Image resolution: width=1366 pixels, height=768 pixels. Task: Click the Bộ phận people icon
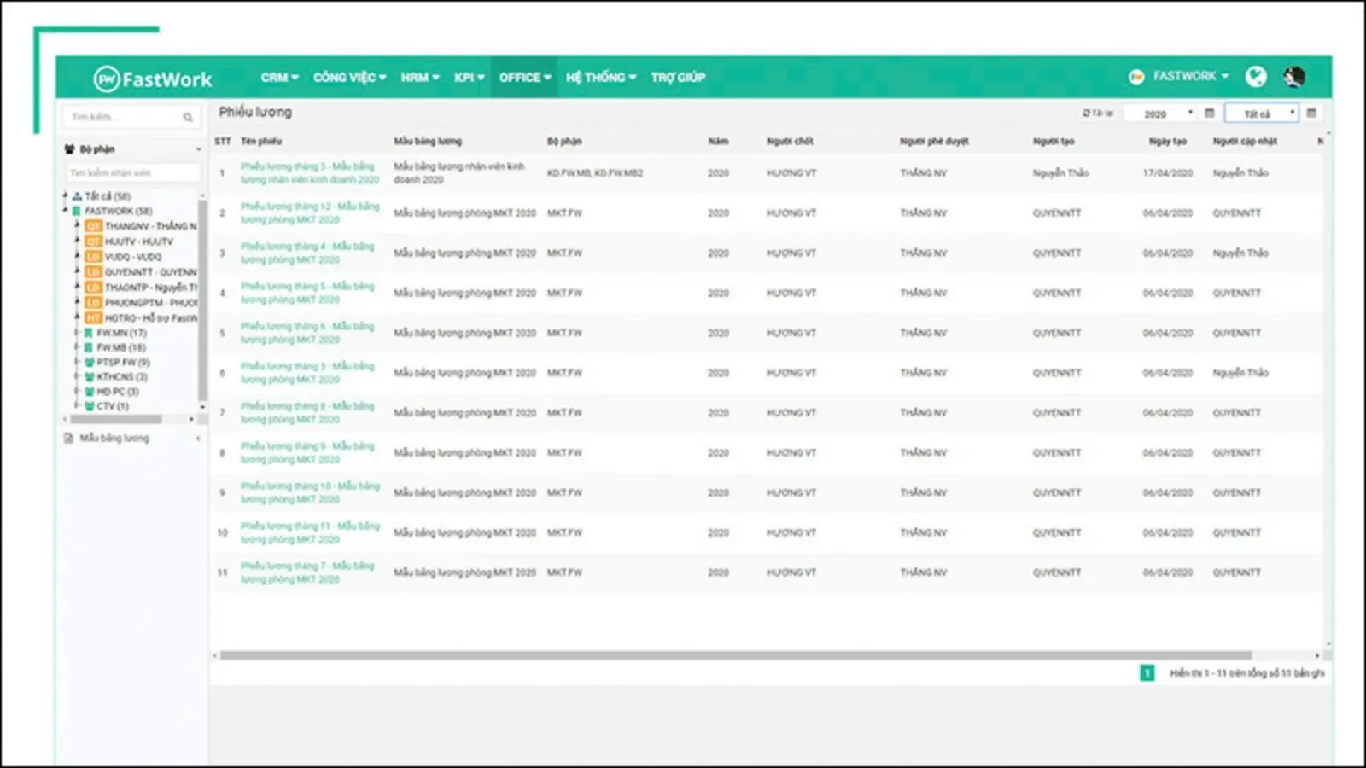tap(70, 148)
